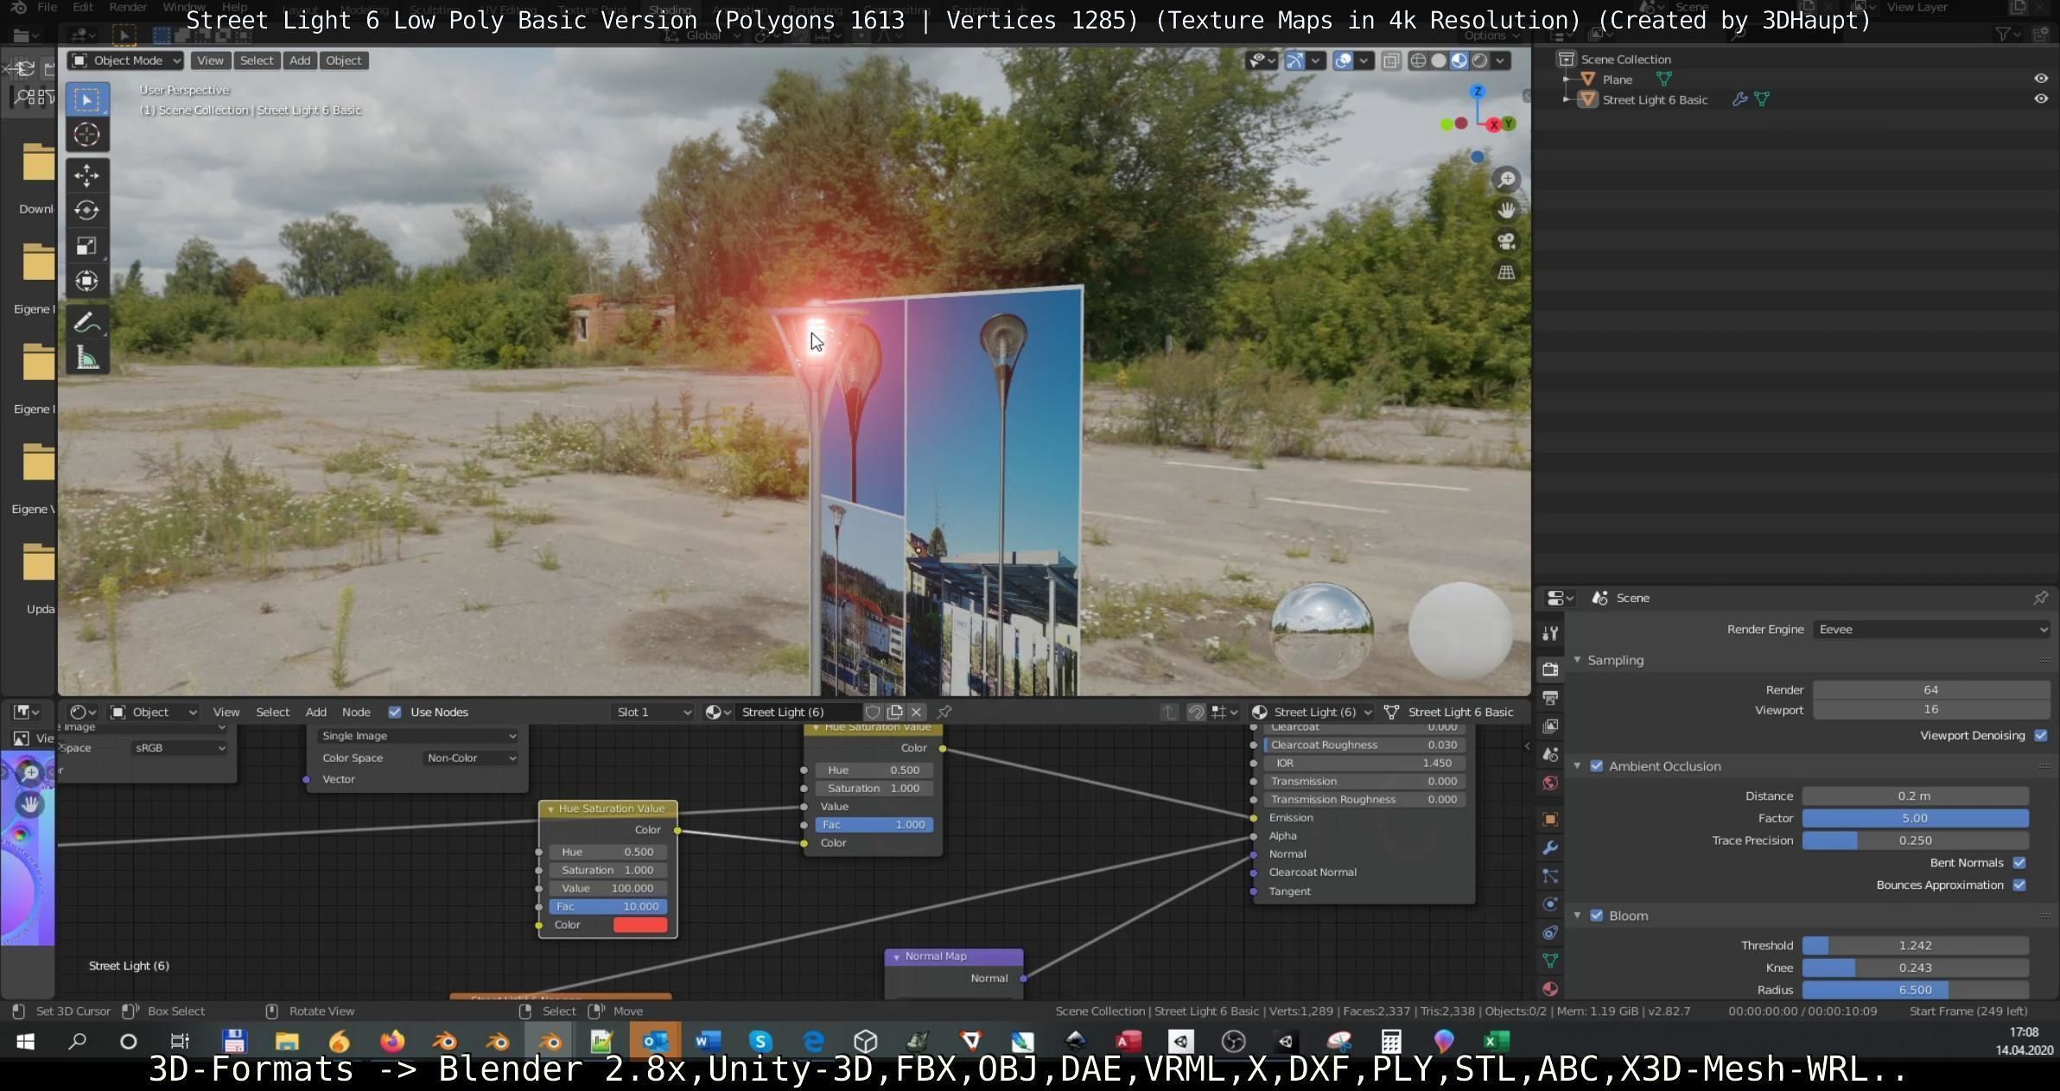2060x1091 pixels.
Task: Open the Render Engine Eevee dropdown
Action: coord(1930,630)
